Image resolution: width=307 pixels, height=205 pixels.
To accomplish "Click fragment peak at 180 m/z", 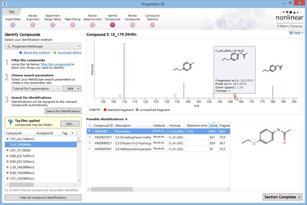I will pos(273,92).
